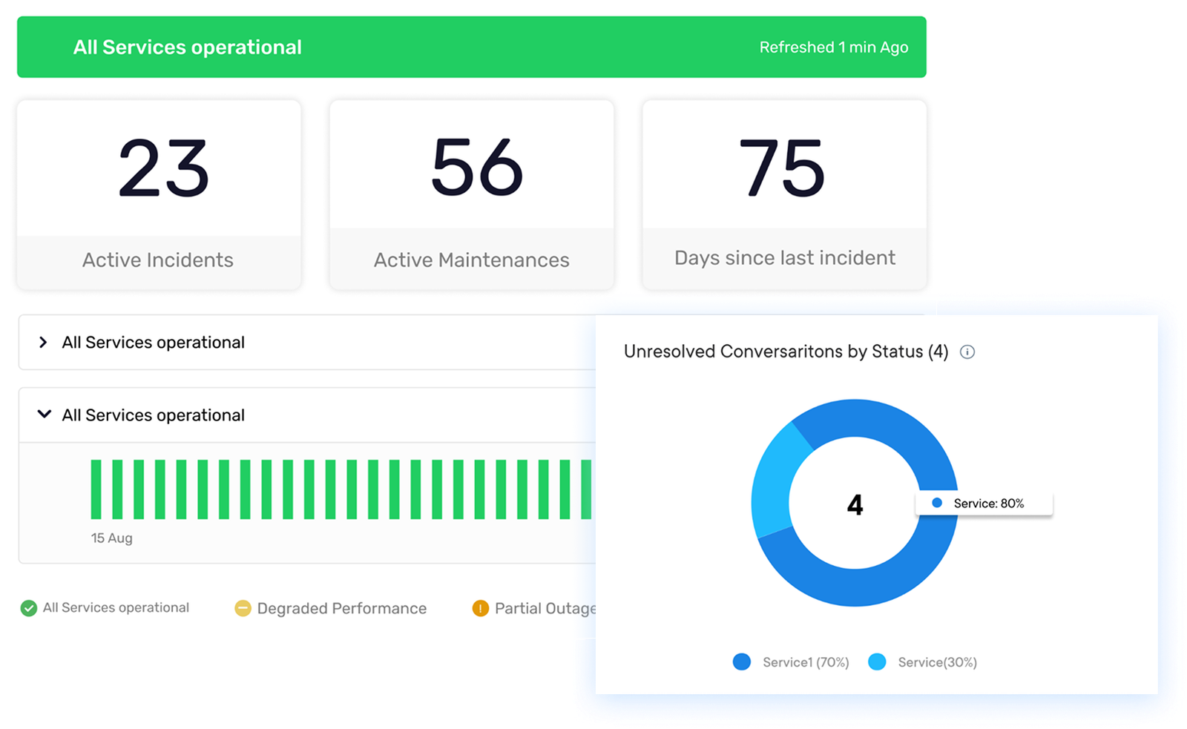The height and width of the screenshot is (729, 1187).
Task: Click the Service1 (70%) legend text
Action: 806,662
